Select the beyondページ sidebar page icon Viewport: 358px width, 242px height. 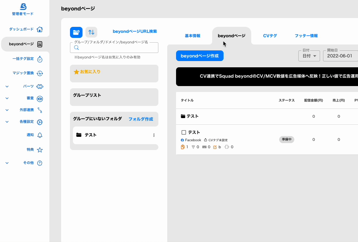click(40, 44)
